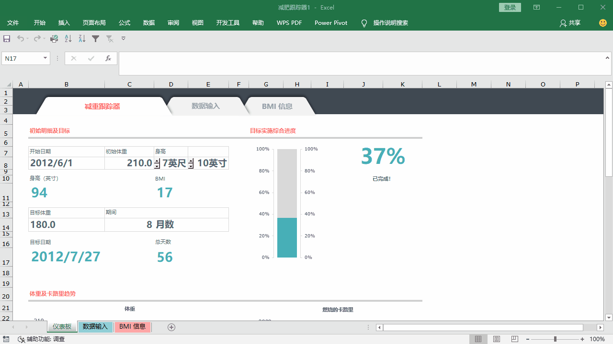Expand the formula bar chevron
Image resolution: width=613 pixels, height=344 pixels.
(608, 58)
